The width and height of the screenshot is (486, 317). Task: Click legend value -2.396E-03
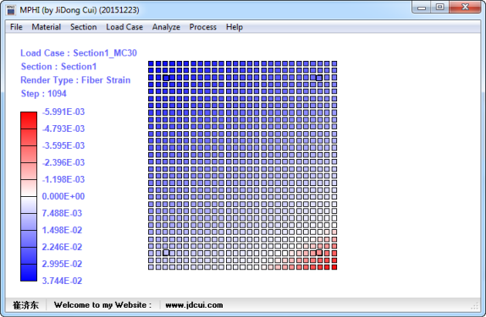click(64, 162)
